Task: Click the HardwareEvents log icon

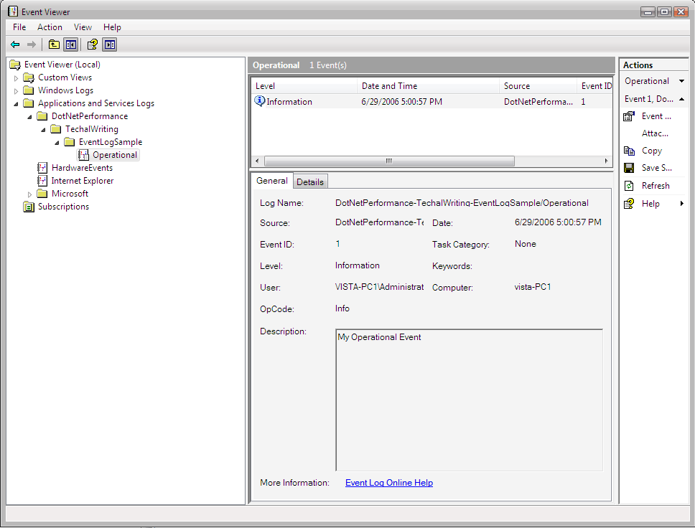Action: tap(42, 168)
